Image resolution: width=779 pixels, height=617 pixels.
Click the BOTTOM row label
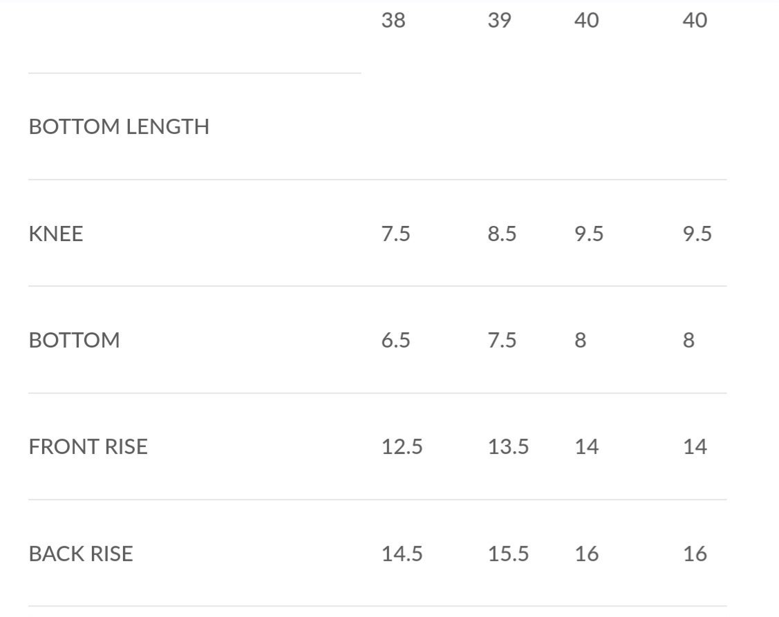[x=74, y=341]
